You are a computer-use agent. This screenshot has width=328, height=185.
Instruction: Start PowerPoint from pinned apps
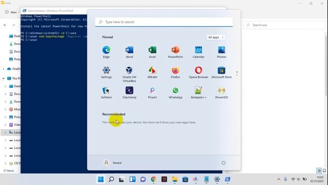pos(175,52)
